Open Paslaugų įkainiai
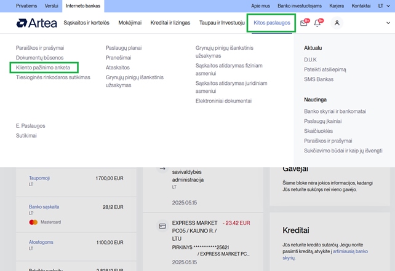395x271 pixels. pos(322,121)
